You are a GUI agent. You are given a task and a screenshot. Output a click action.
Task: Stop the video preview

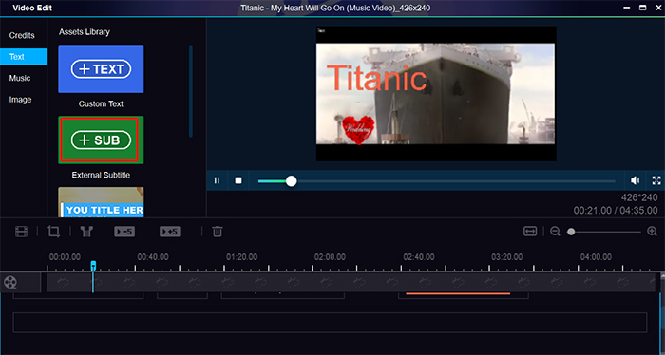[238, 181]
